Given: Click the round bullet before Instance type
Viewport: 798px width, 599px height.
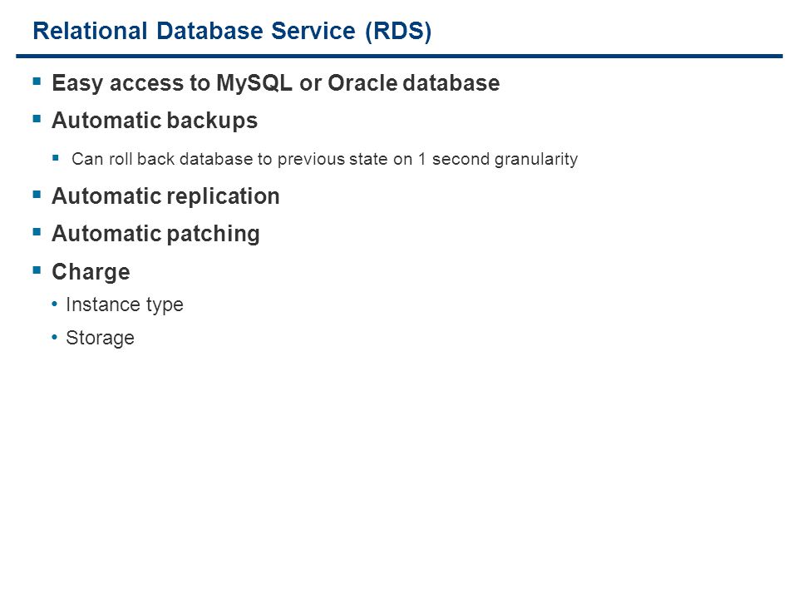Looking at the screenshot, I should tap(55, 304).
